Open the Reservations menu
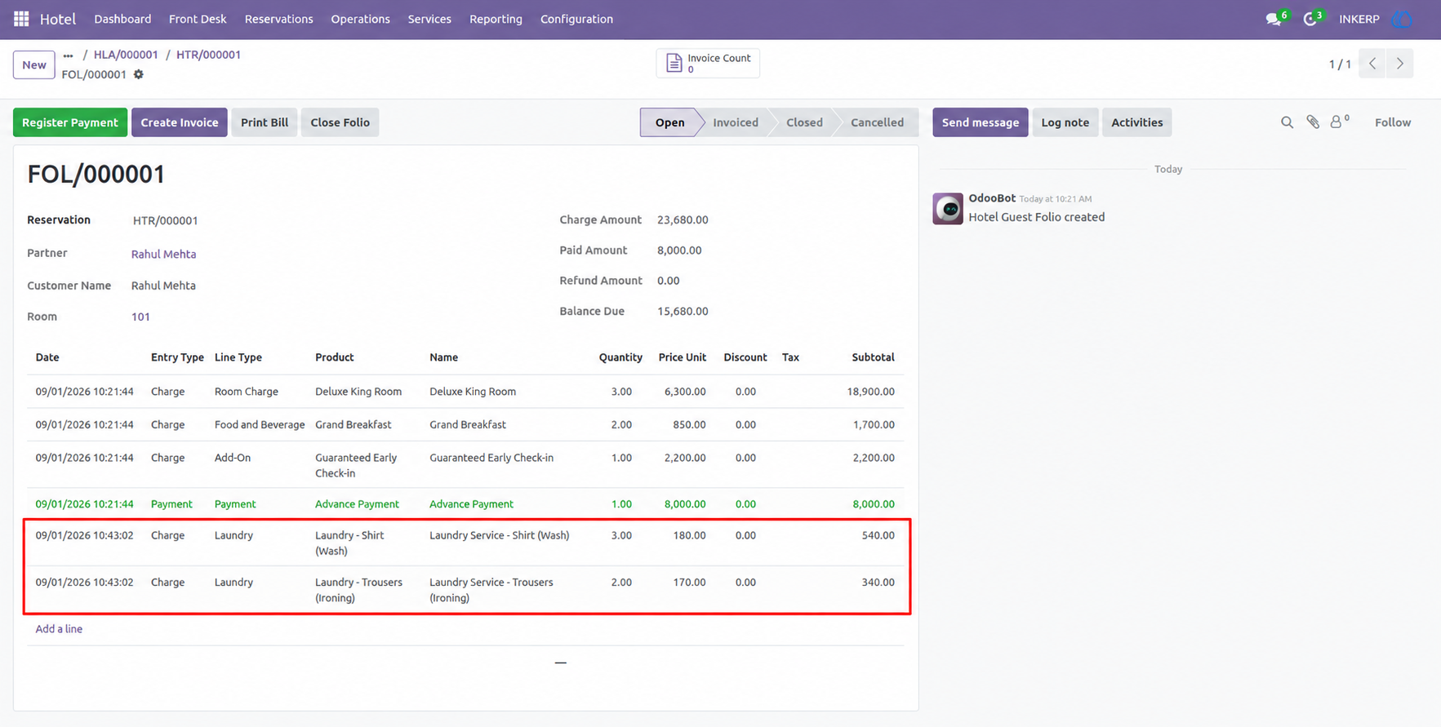Viewport: 1441px width, 727px height. (x=278, y=19)
